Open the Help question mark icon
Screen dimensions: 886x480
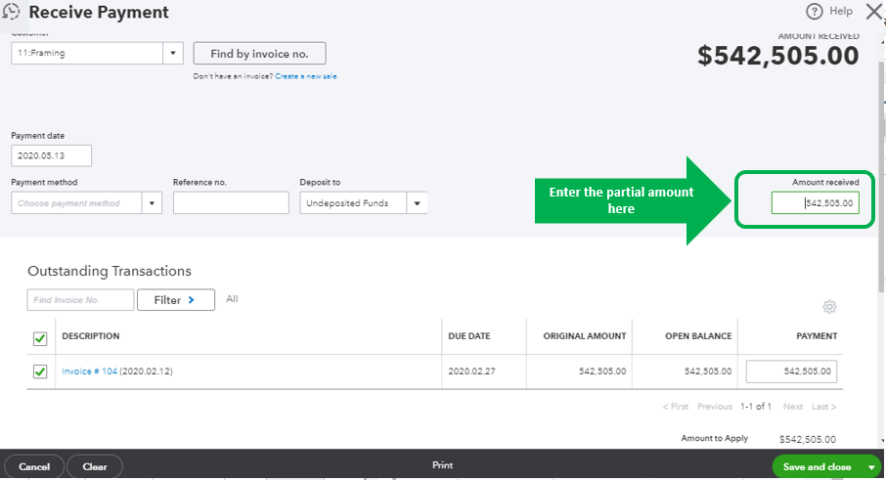[814, 12]
